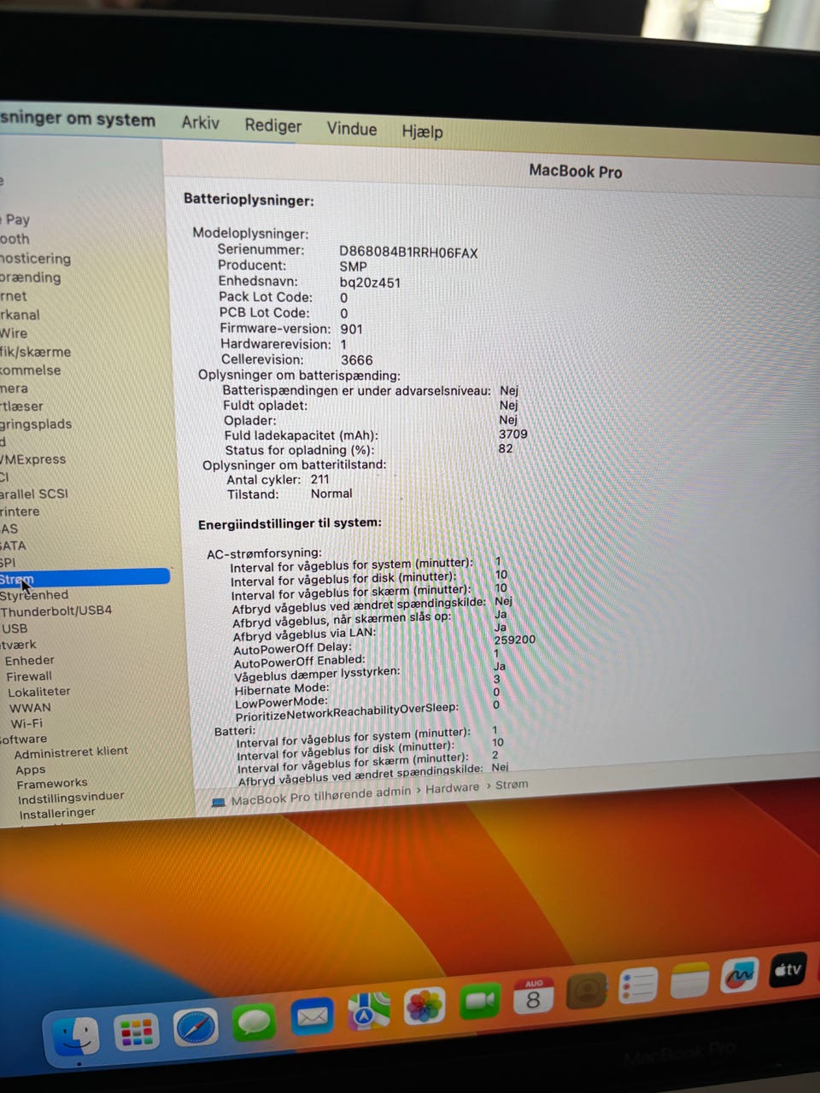Select Wi-Fi in the sidebar
The image size is (820, 1093).
coord(26,723)
